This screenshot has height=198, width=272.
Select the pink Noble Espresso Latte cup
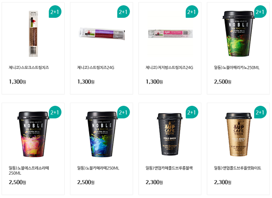[x=33, y=134]
